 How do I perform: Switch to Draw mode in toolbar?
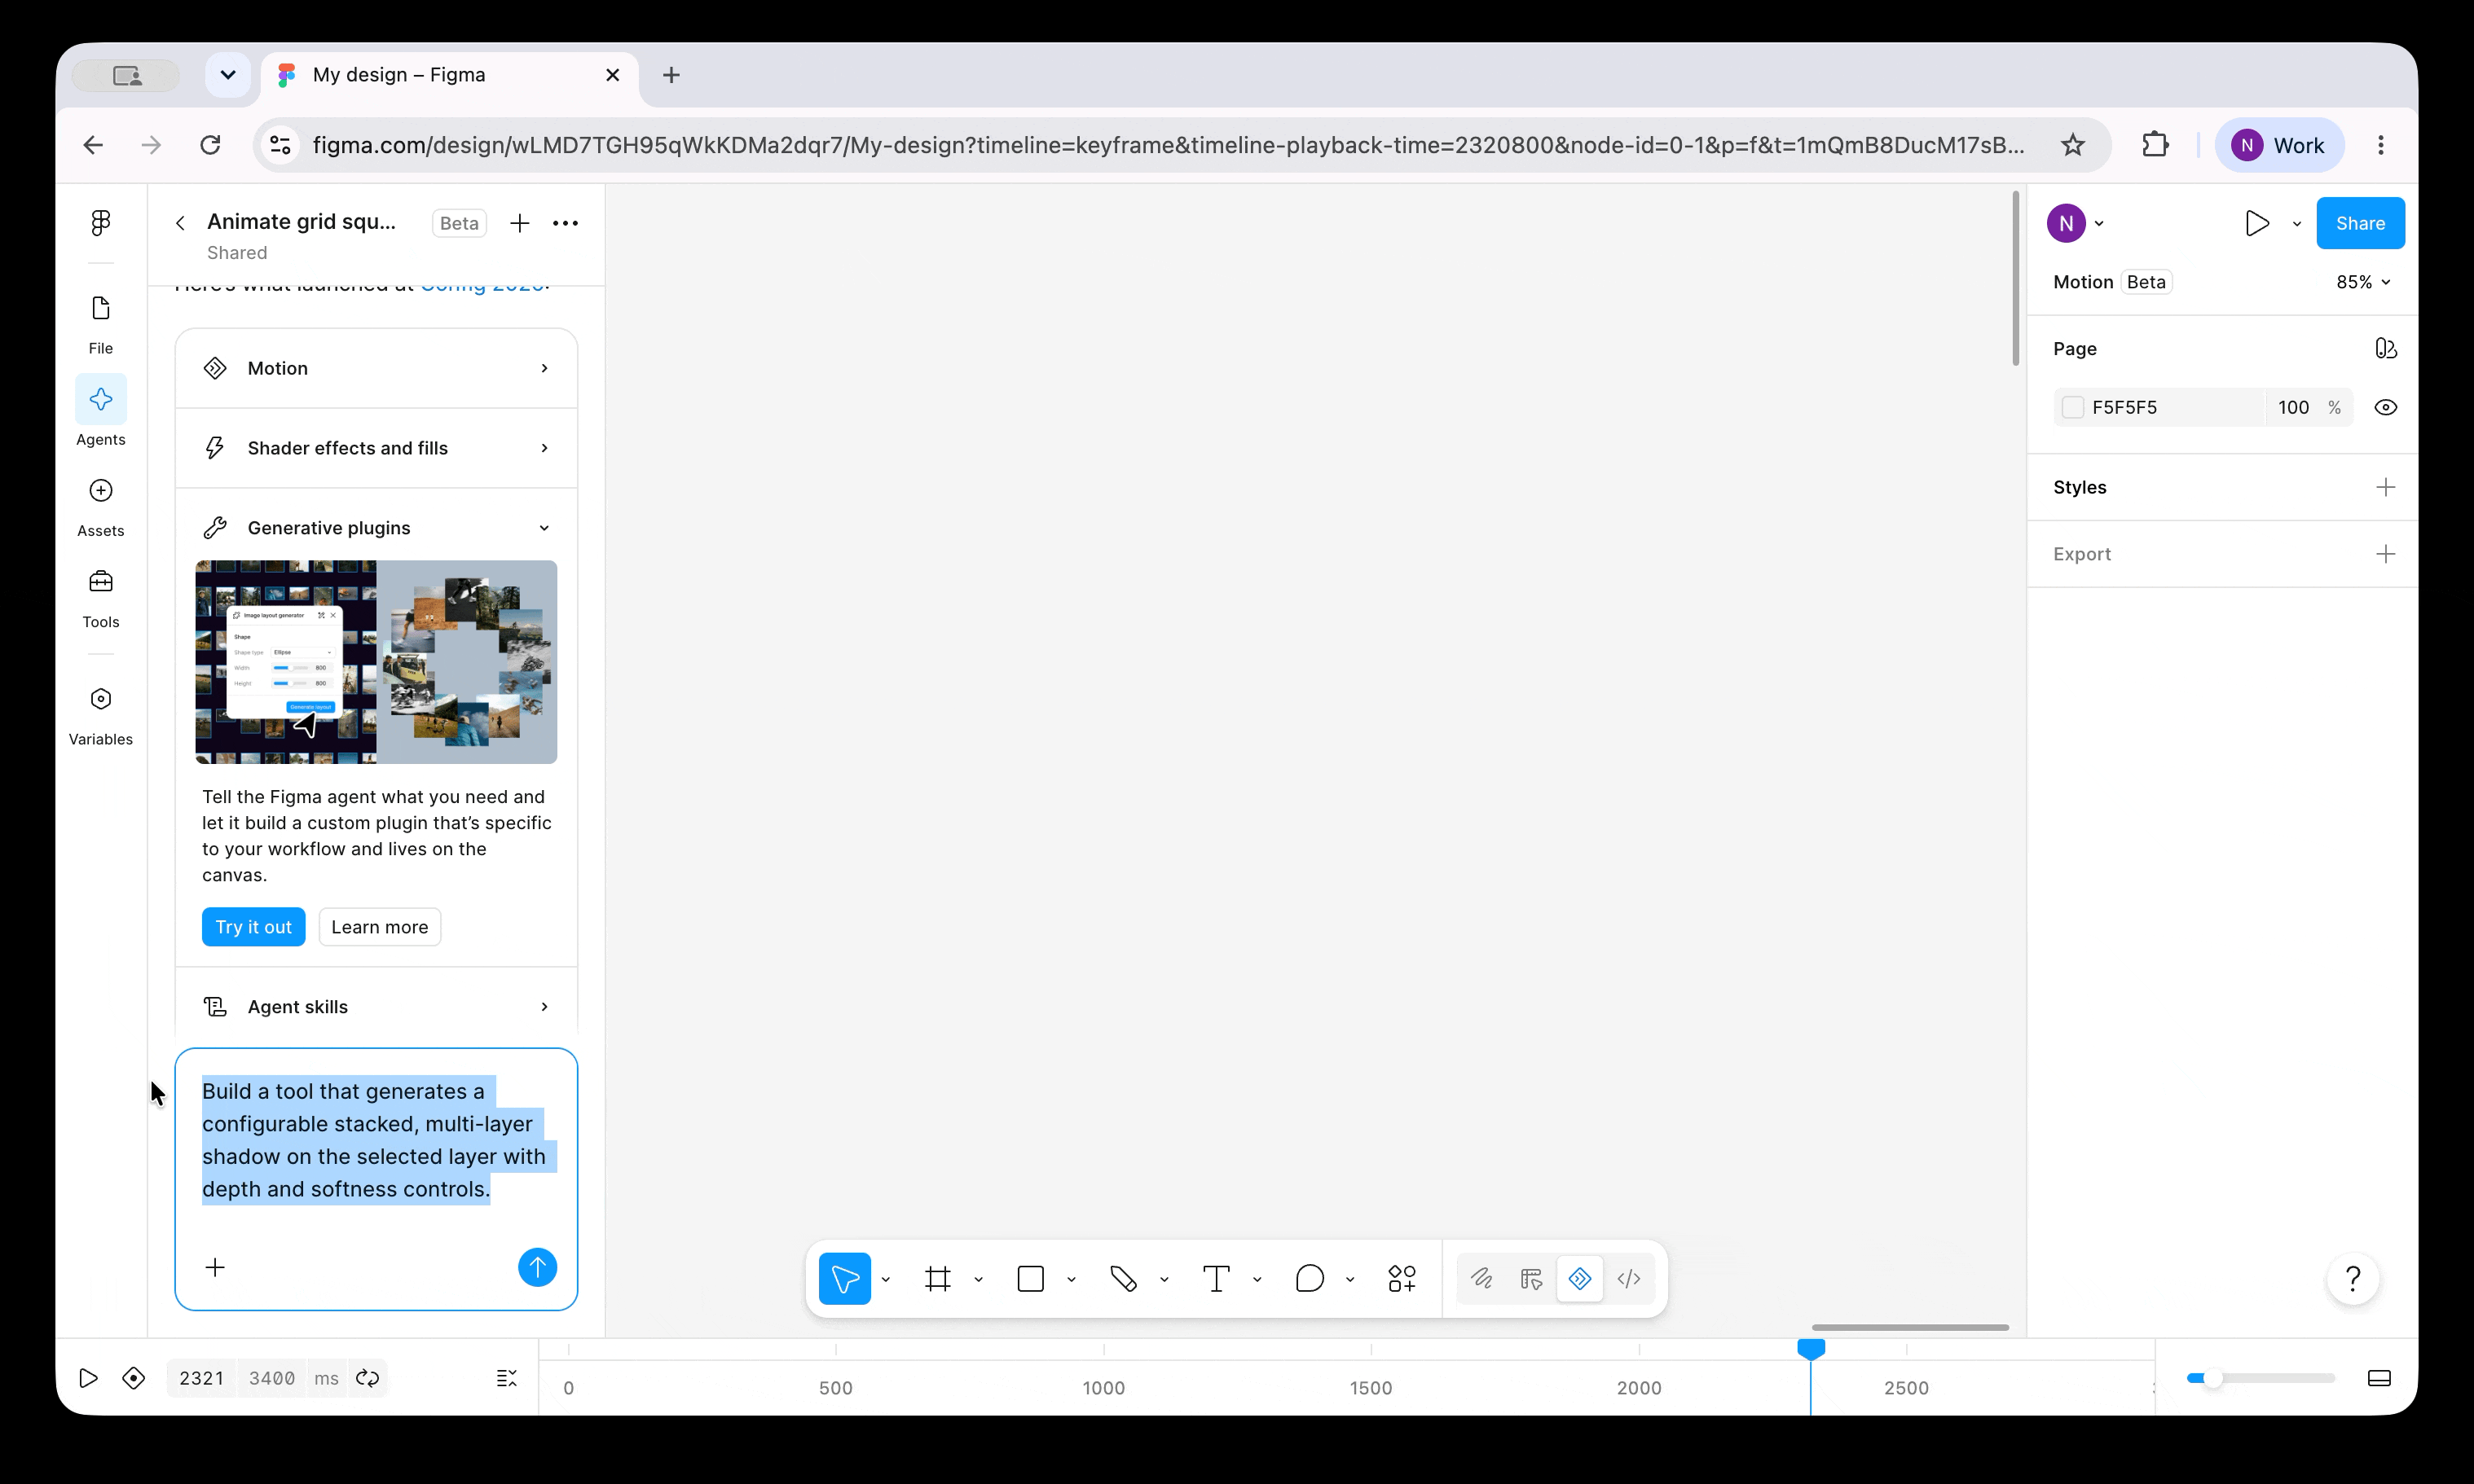(1481, 1278)
